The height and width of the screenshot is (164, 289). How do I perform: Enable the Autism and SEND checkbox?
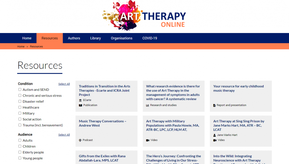coord(20,90)
